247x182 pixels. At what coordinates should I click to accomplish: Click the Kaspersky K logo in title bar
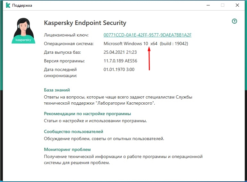8,5
